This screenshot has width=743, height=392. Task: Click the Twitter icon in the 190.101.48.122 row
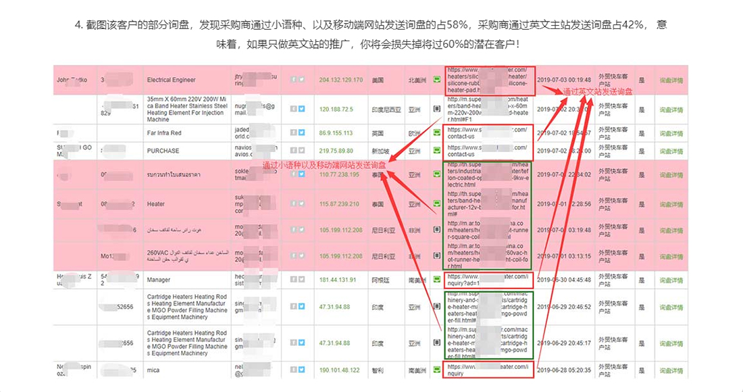coord(302,369)
